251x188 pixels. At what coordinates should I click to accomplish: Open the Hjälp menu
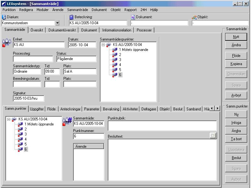point(154,10)
